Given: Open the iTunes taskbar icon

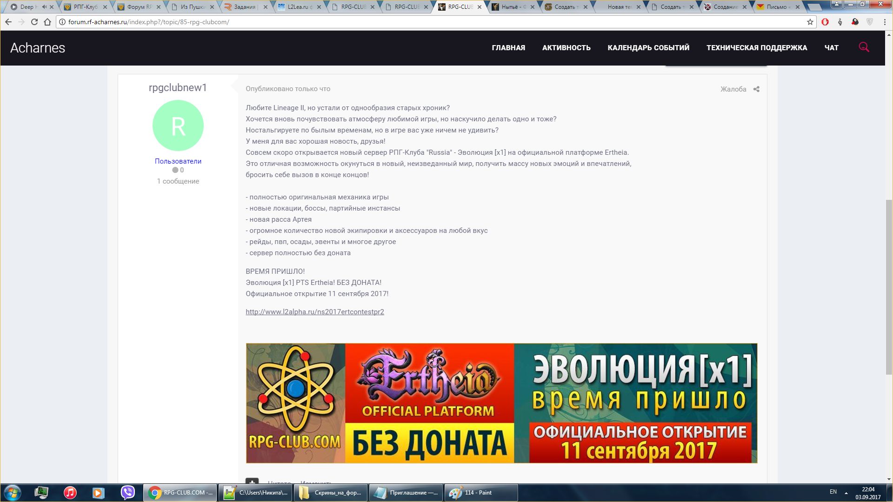Looking at the screenshot, I should click(70, 493).
